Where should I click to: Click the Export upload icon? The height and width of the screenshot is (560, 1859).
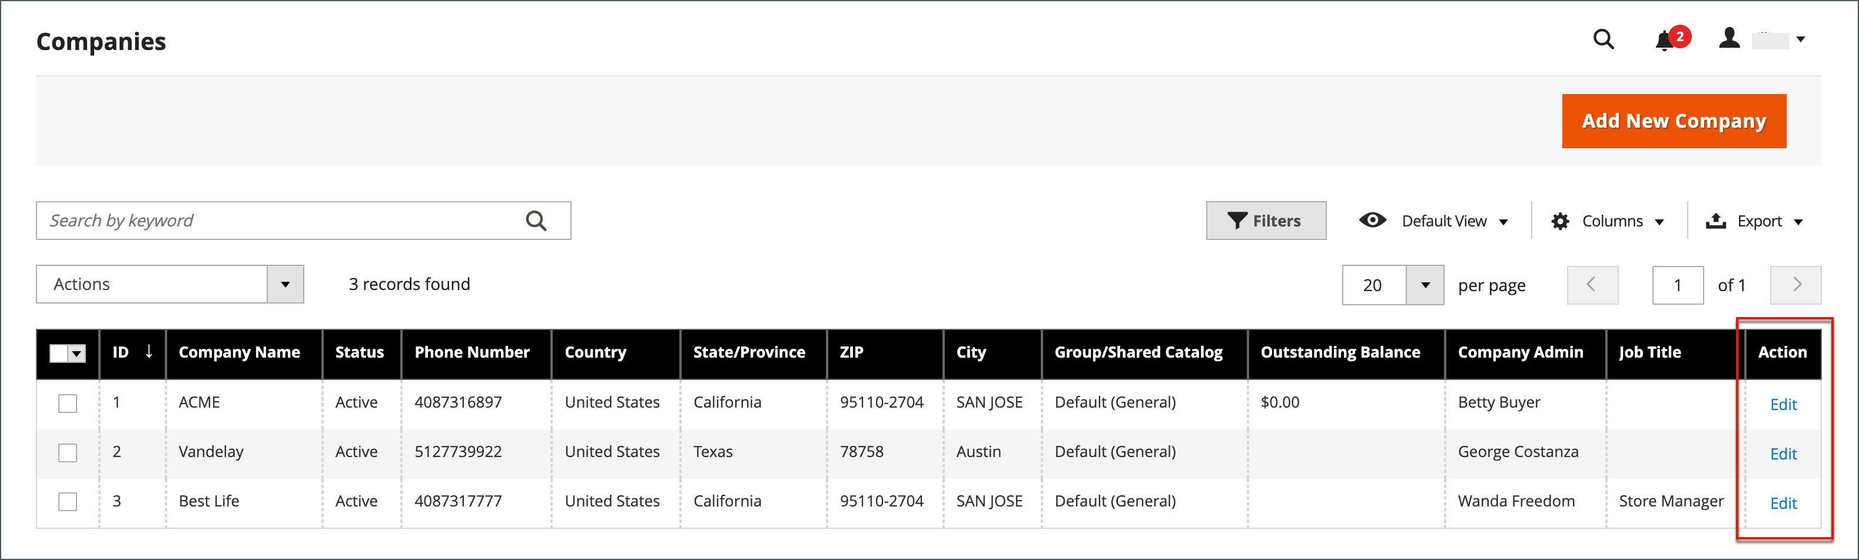coord(1715,221)
